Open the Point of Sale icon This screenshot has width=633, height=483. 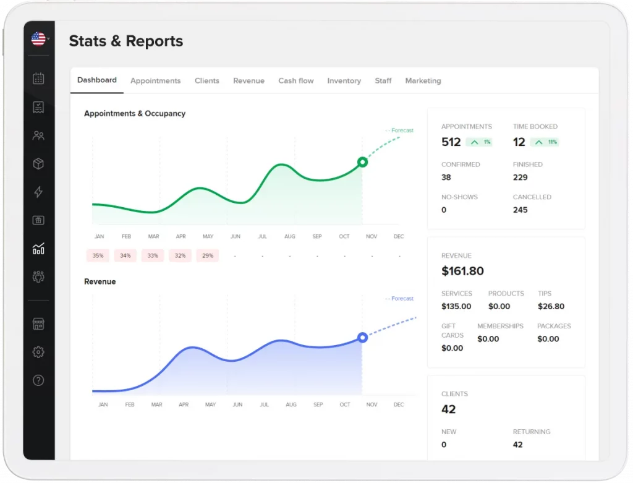(x=38, y=220)
